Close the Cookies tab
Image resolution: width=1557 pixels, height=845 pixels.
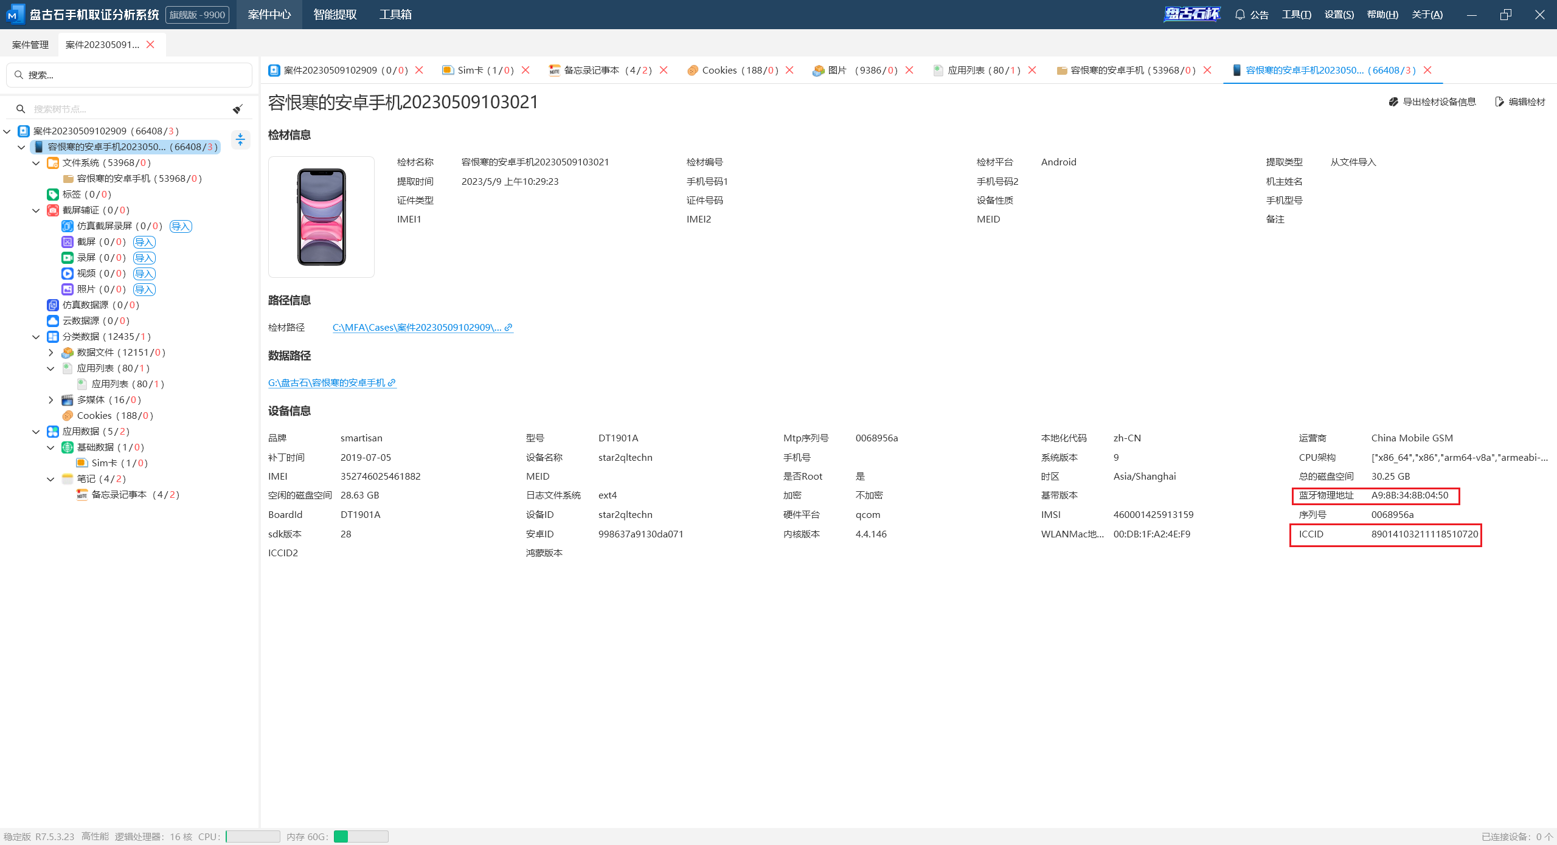[x=789, y=71]
